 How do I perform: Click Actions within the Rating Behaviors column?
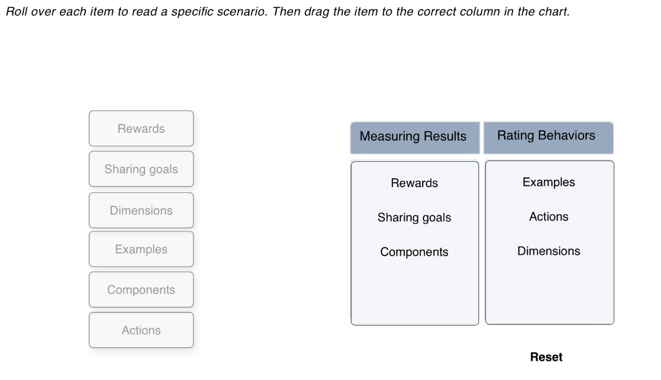click(548, 217)
